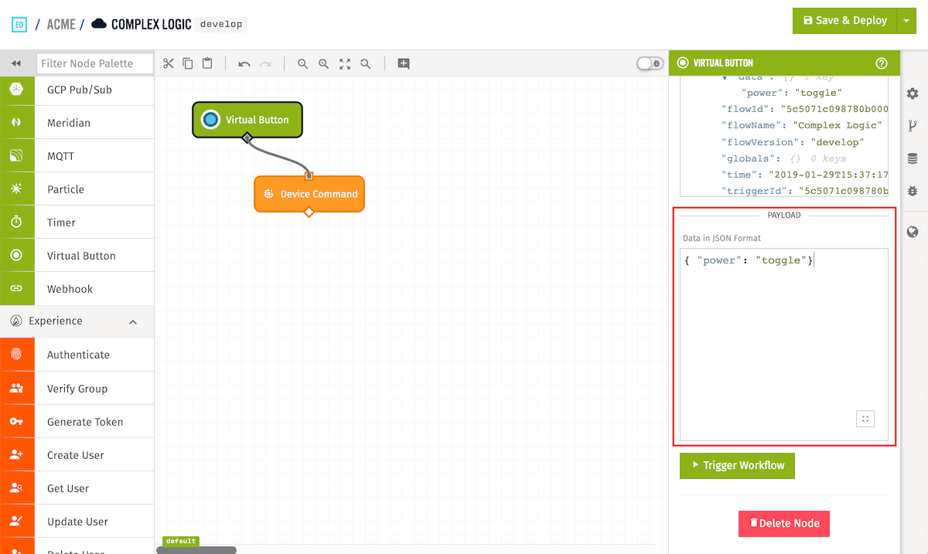The image size is (928, 554).
Task: Collapse the node palette with double-arrow icon
Action: [x=16, y=63]
